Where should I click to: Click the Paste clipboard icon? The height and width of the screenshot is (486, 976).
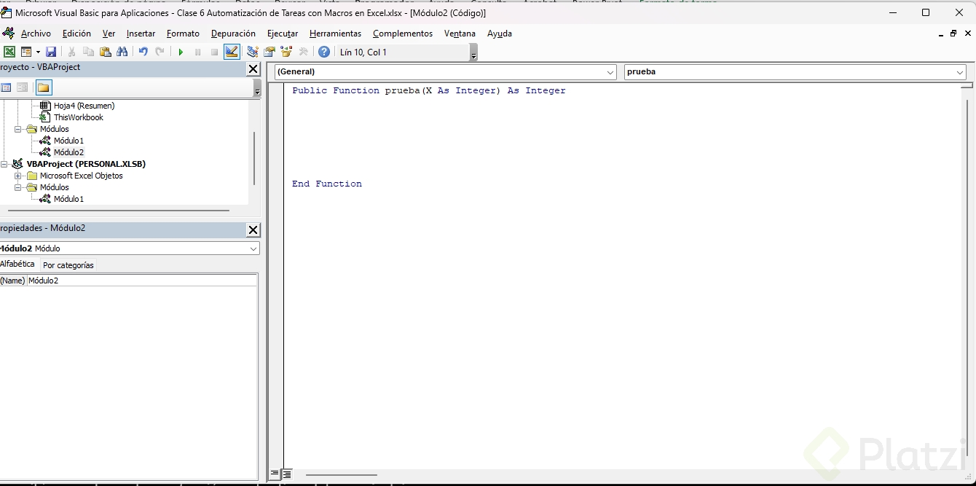point(105,52)
